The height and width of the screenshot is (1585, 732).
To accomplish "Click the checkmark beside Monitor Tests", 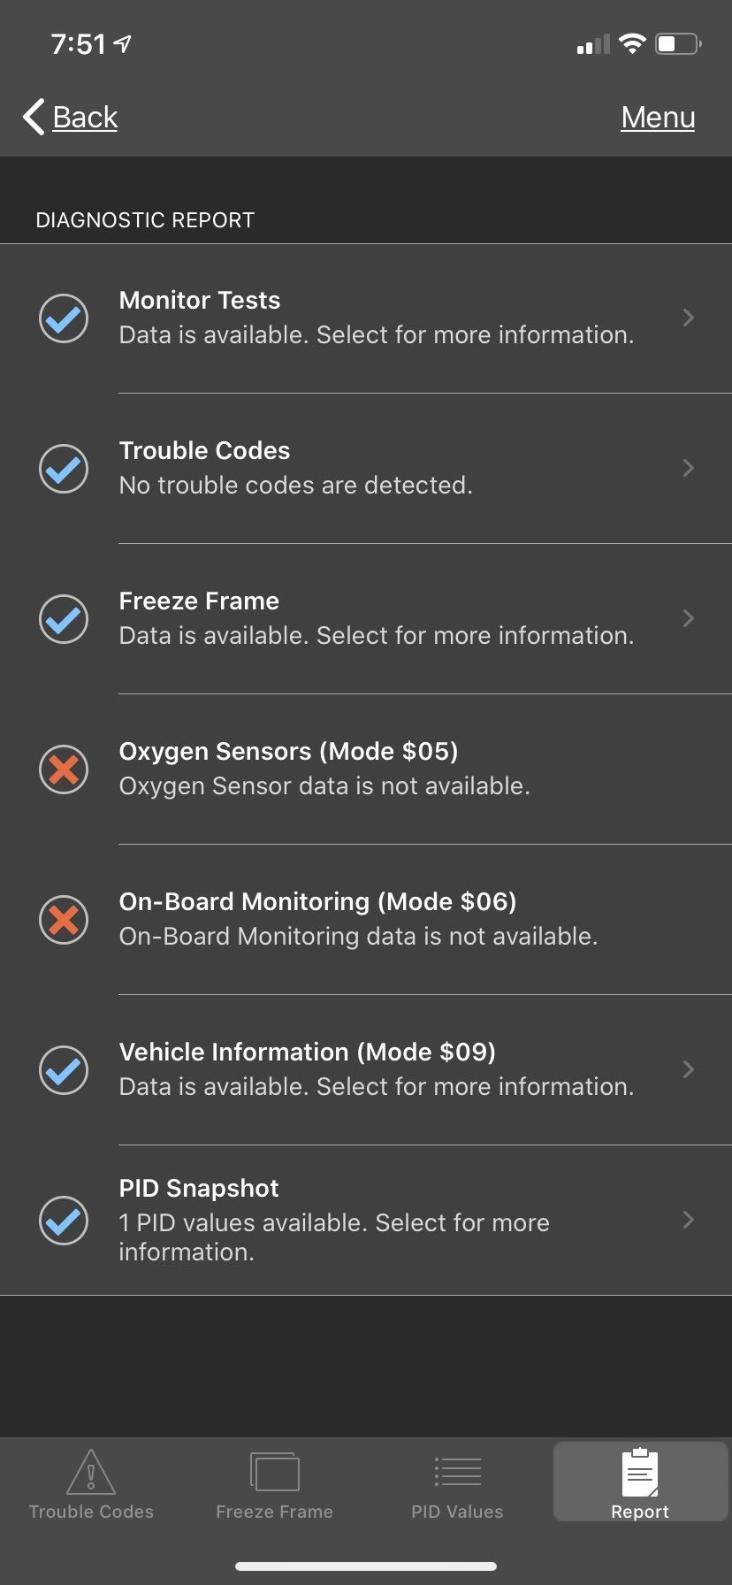I will (64, 318).
